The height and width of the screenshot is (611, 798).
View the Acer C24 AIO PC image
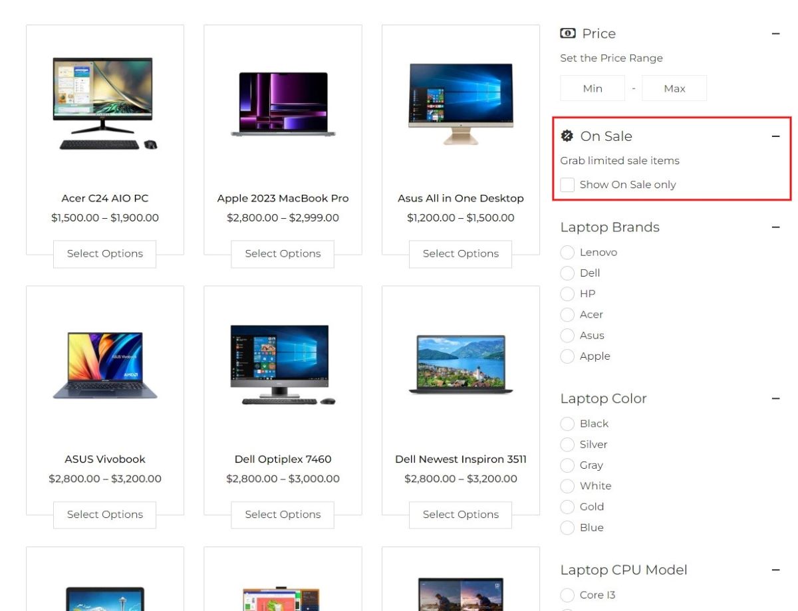(105, 104)
